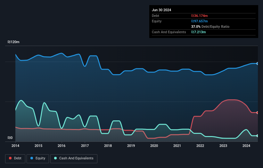Click the teal Cash And Equivalents legend dot
Screen dimensions: 263x168
55,158
